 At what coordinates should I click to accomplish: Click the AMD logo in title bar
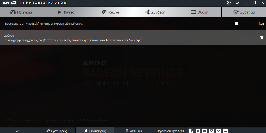[9, 3]
